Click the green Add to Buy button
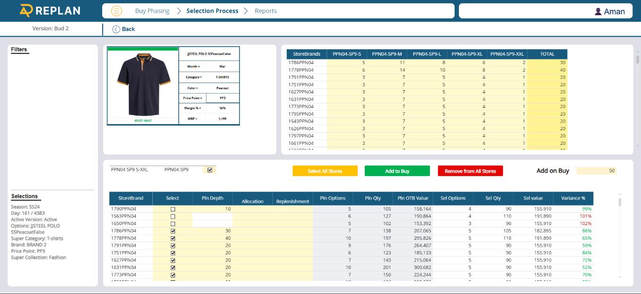Image resolution: width=641 pixels, height=294 pixels. (x=397, y=171)
